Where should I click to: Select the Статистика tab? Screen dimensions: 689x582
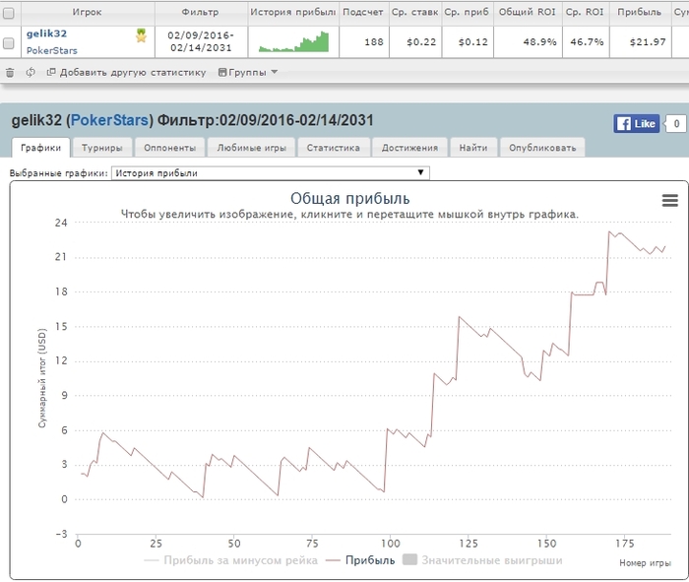tap(332, 148)
